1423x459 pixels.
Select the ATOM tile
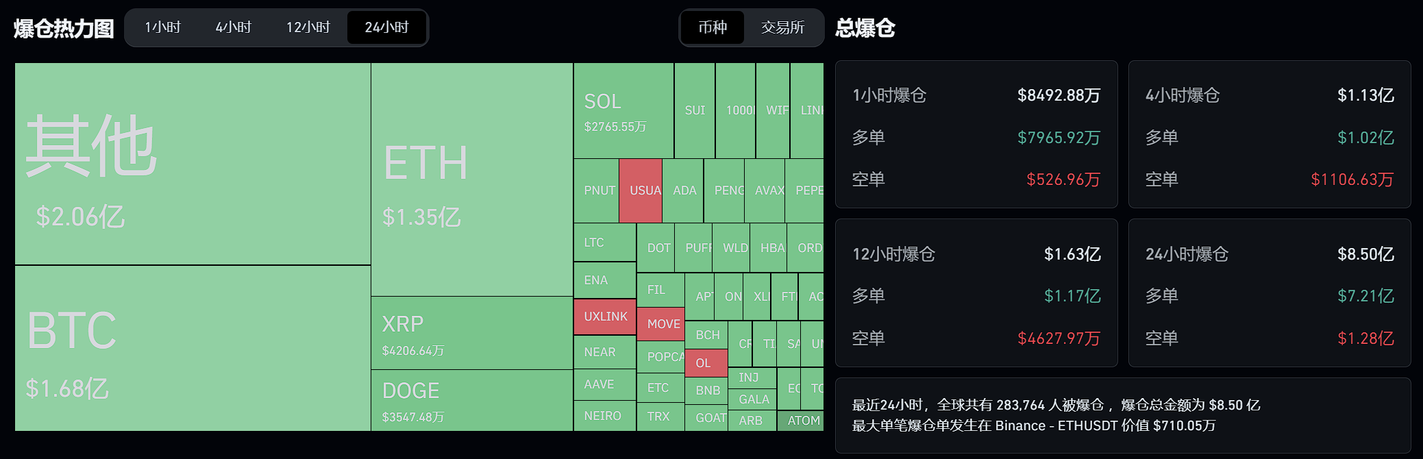800,421
